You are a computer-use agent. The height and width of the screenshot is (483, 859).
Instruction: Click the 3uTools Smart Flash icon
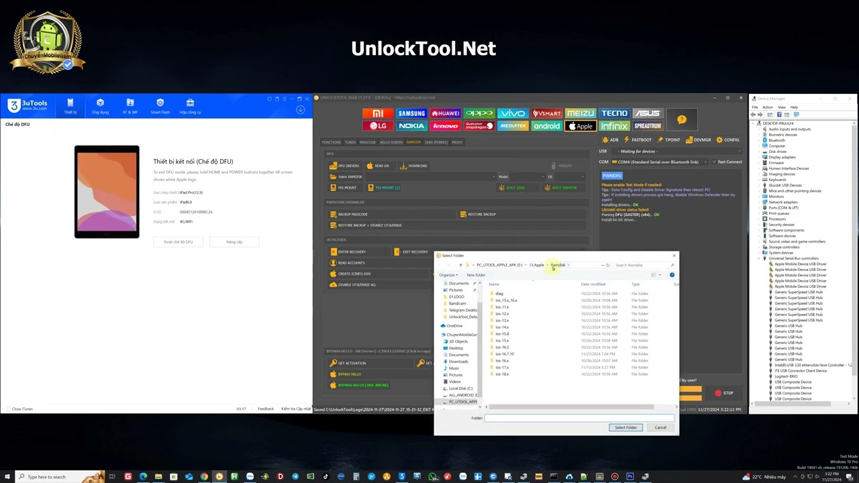(160, 106)
